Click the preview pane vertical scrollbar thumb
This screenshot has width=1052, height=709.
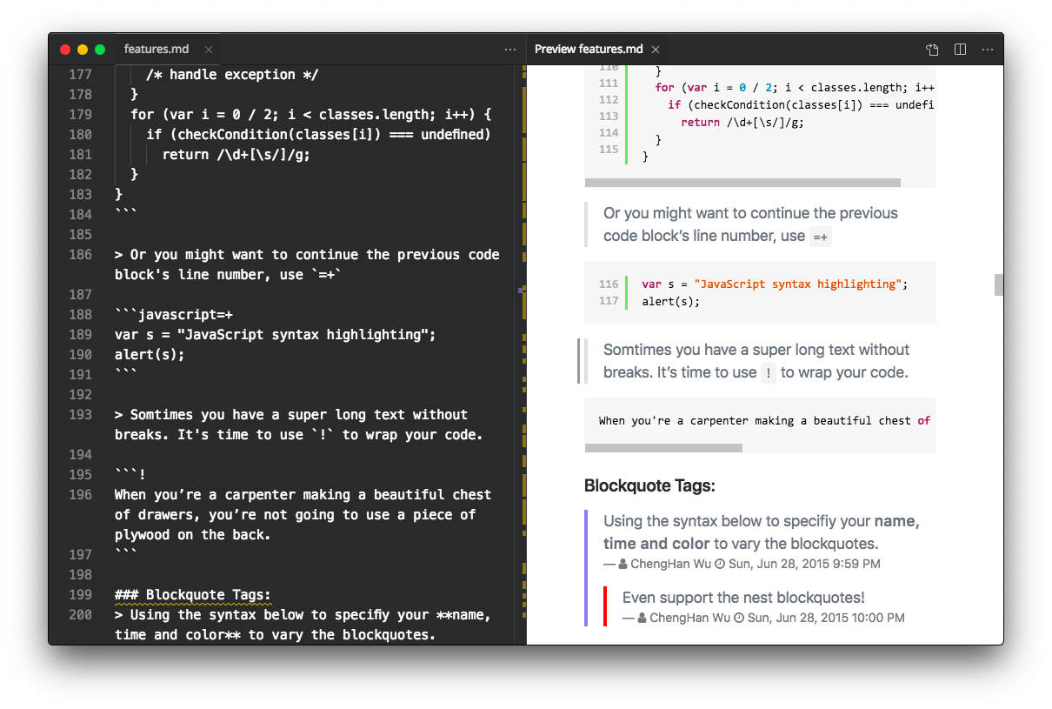(x=999, y=284)
